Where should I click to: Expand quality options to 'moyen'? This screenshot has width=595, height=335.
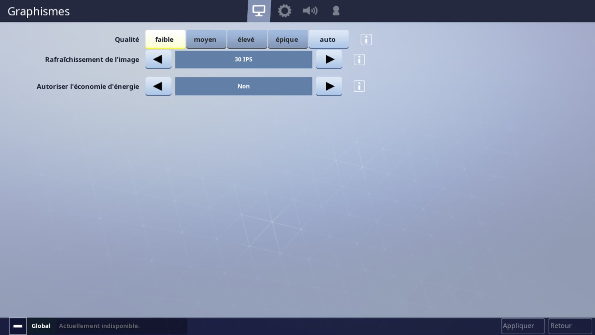205,39
